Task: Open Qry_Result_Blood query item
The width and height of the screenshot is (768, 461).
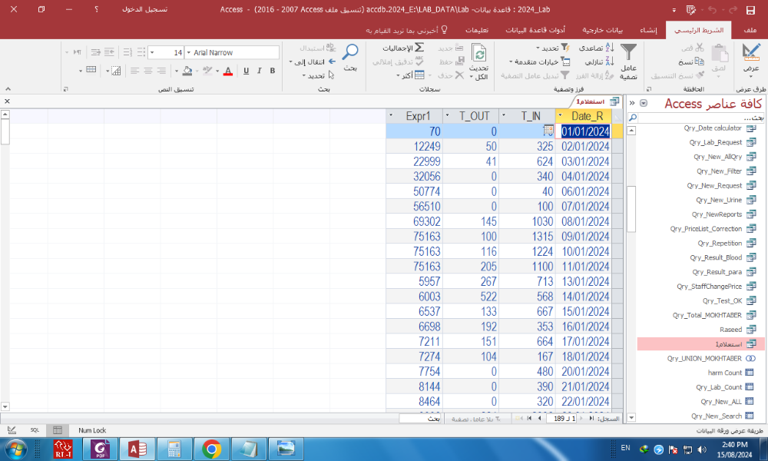Action: (723, 257)
